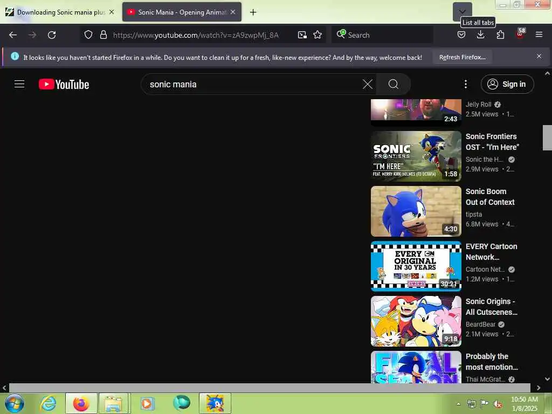
Task: Go back to the previous page
Action: pyautogui.click(x=13, y=35)
